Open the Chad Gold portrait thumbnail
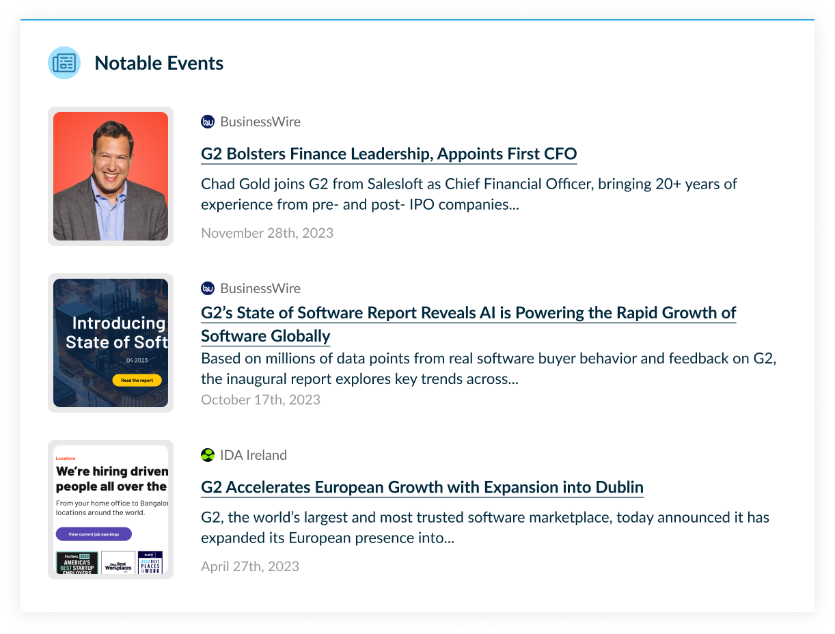Image resolution: width=835 pixels, height=634 pixels. coord(111,176)
